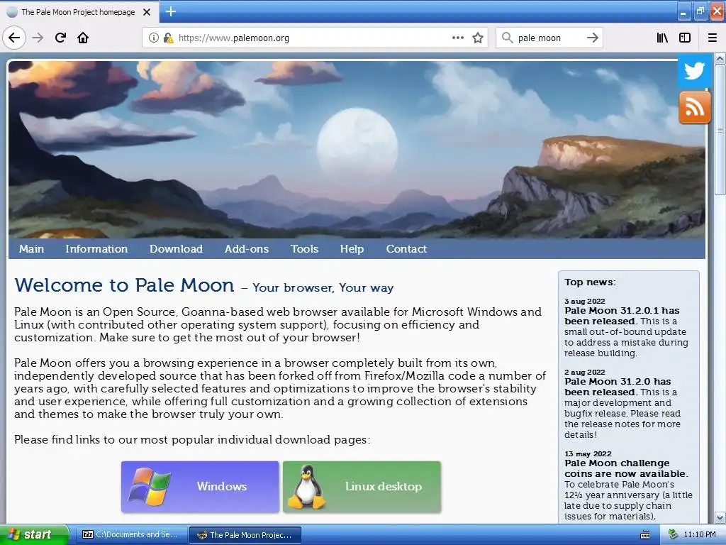Open the Library icon in toolbar
726x545 pixels.
pos(662,38)
